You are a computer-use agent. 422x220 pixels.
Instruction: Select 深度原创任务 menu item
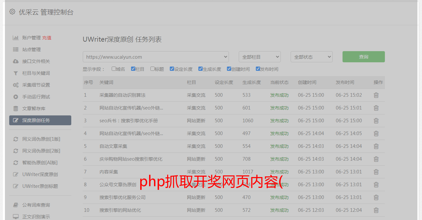pyautogui.click(x=40, y=120)
